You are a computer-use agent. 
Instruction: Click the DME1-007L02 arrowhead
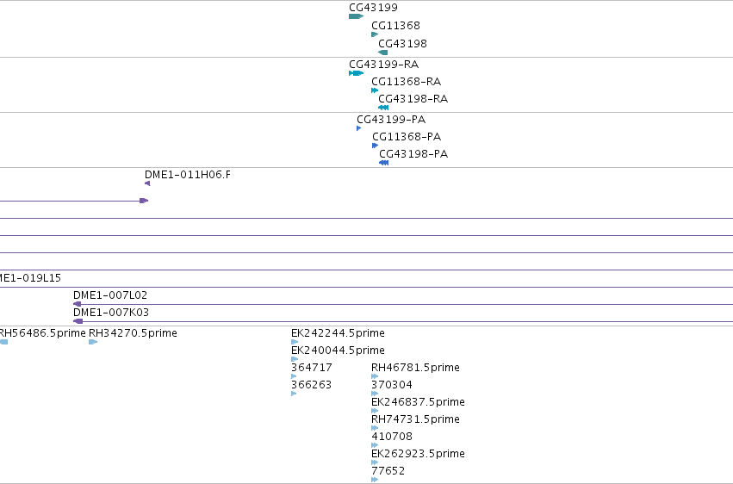78,304
